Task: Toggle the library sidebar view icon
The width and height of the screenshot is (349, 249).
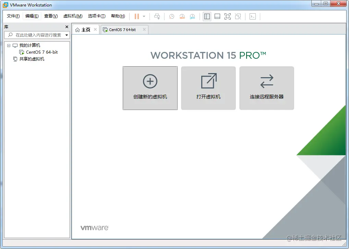Action: [207, 16]
